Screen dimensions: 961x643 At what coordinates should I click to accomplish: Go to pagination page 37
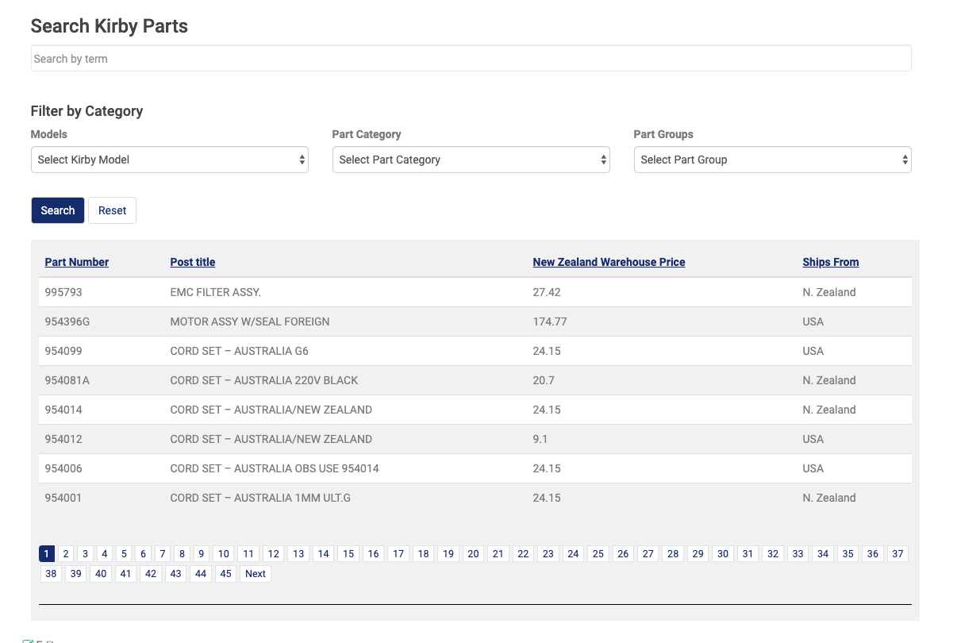(x=898, y=554)
